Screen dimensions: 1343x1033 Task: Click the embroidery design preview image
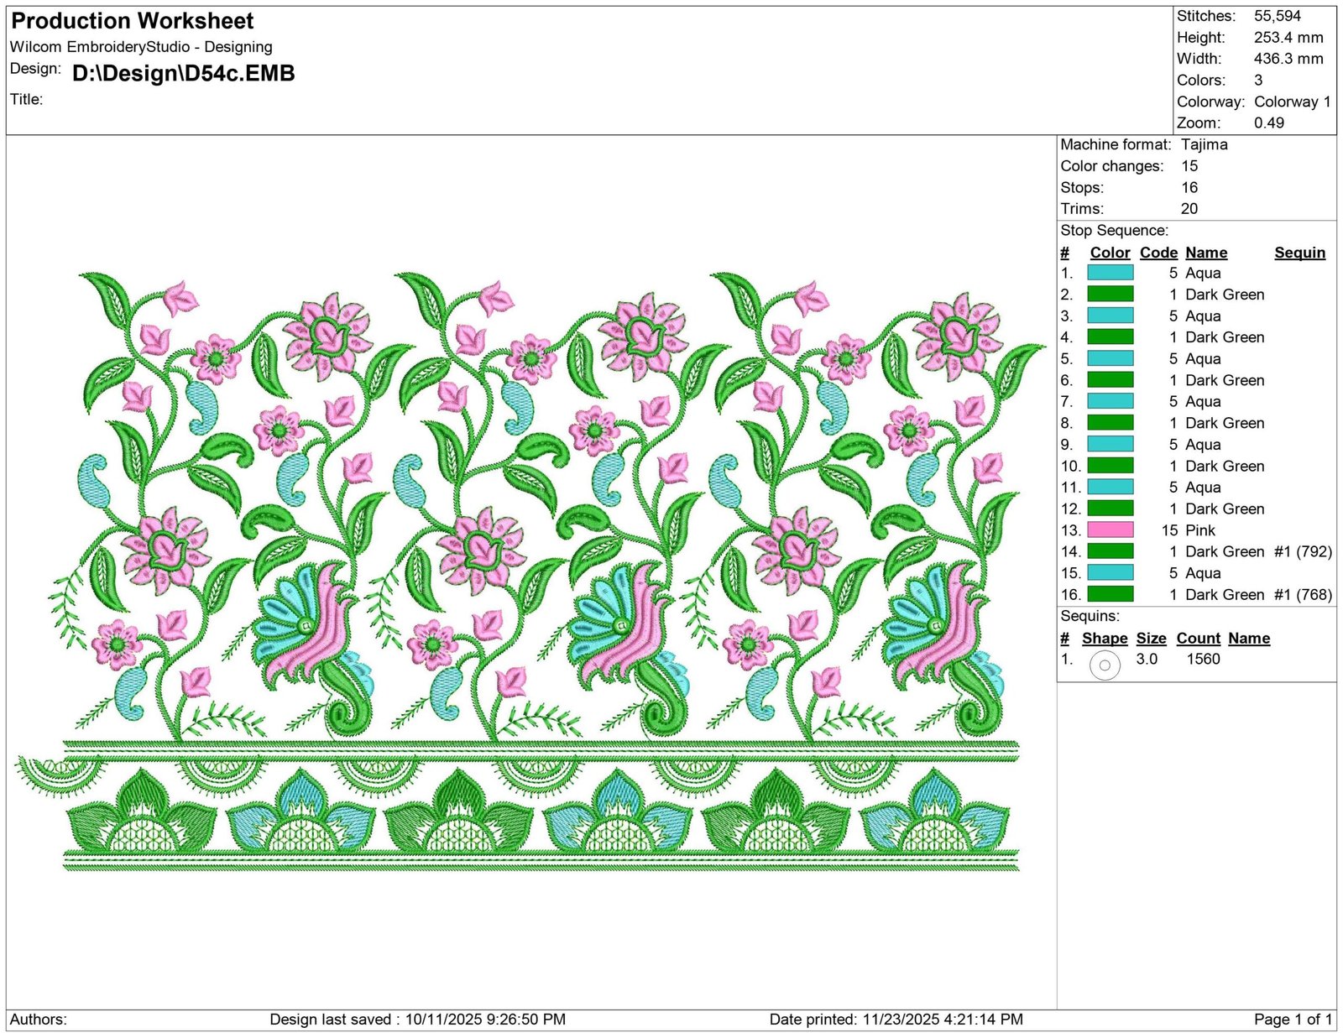pyautogui.click(x=530, y=571)
